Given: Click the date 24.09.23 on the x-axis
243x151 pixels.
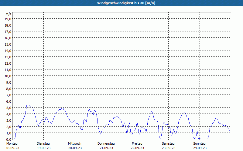Looking at the screenshot, I should [x=200, y=148].
